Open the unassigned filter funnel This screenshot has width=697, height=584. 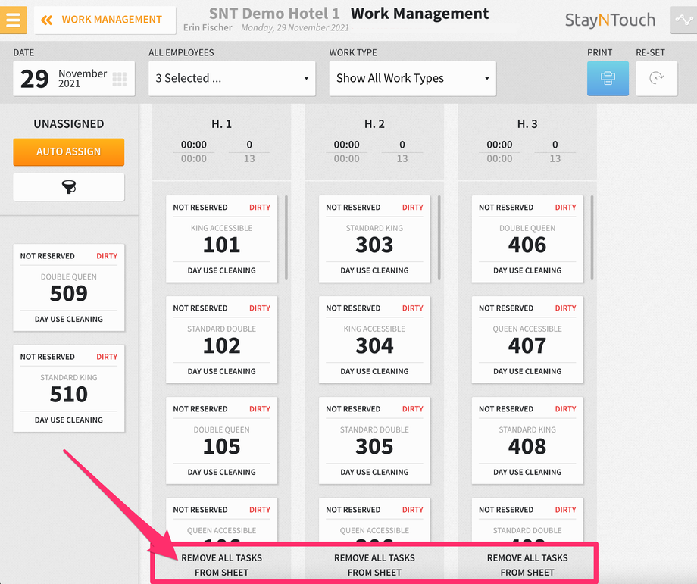69,187
